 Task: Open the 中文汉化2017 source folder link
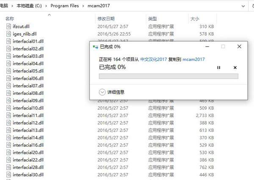point(153,59)
